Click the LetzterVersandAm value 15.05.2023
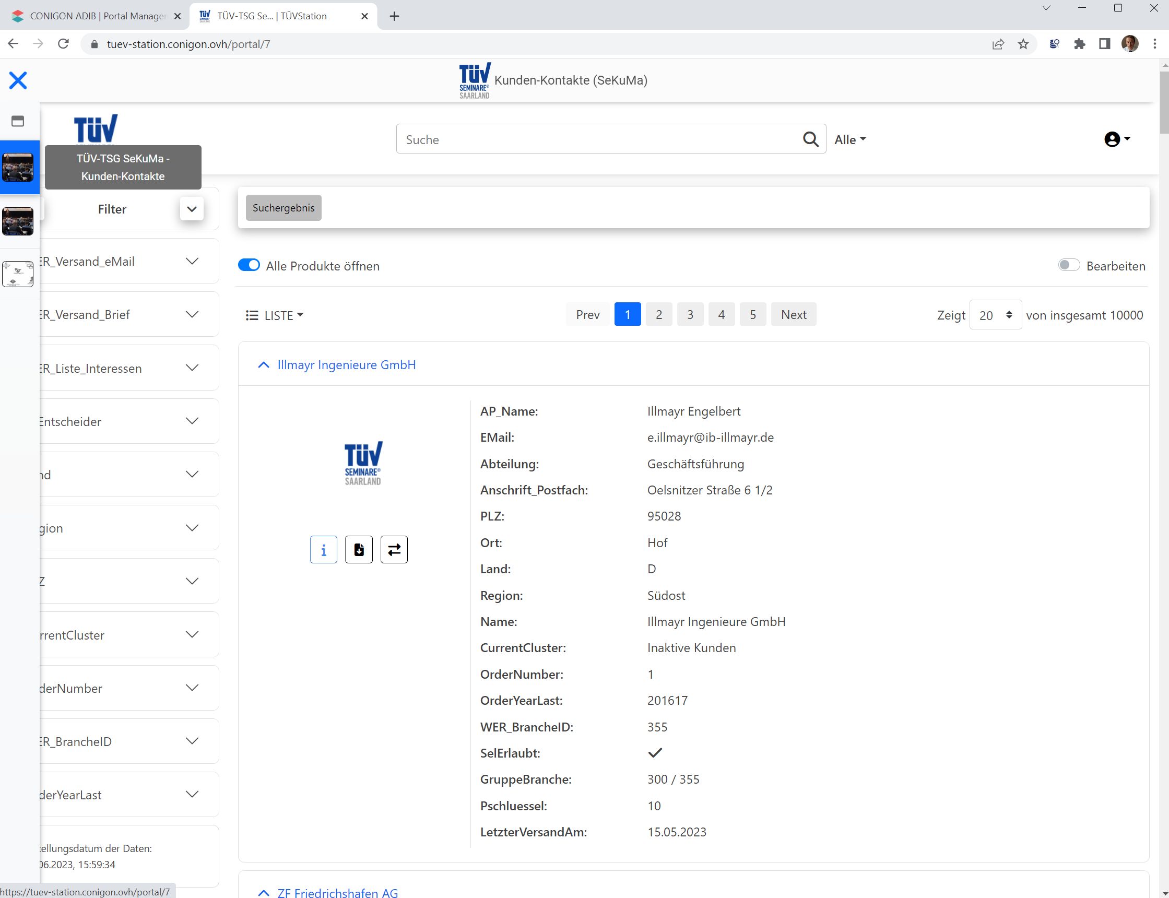This screenshot has width=1169, height=898. (677, 832)
